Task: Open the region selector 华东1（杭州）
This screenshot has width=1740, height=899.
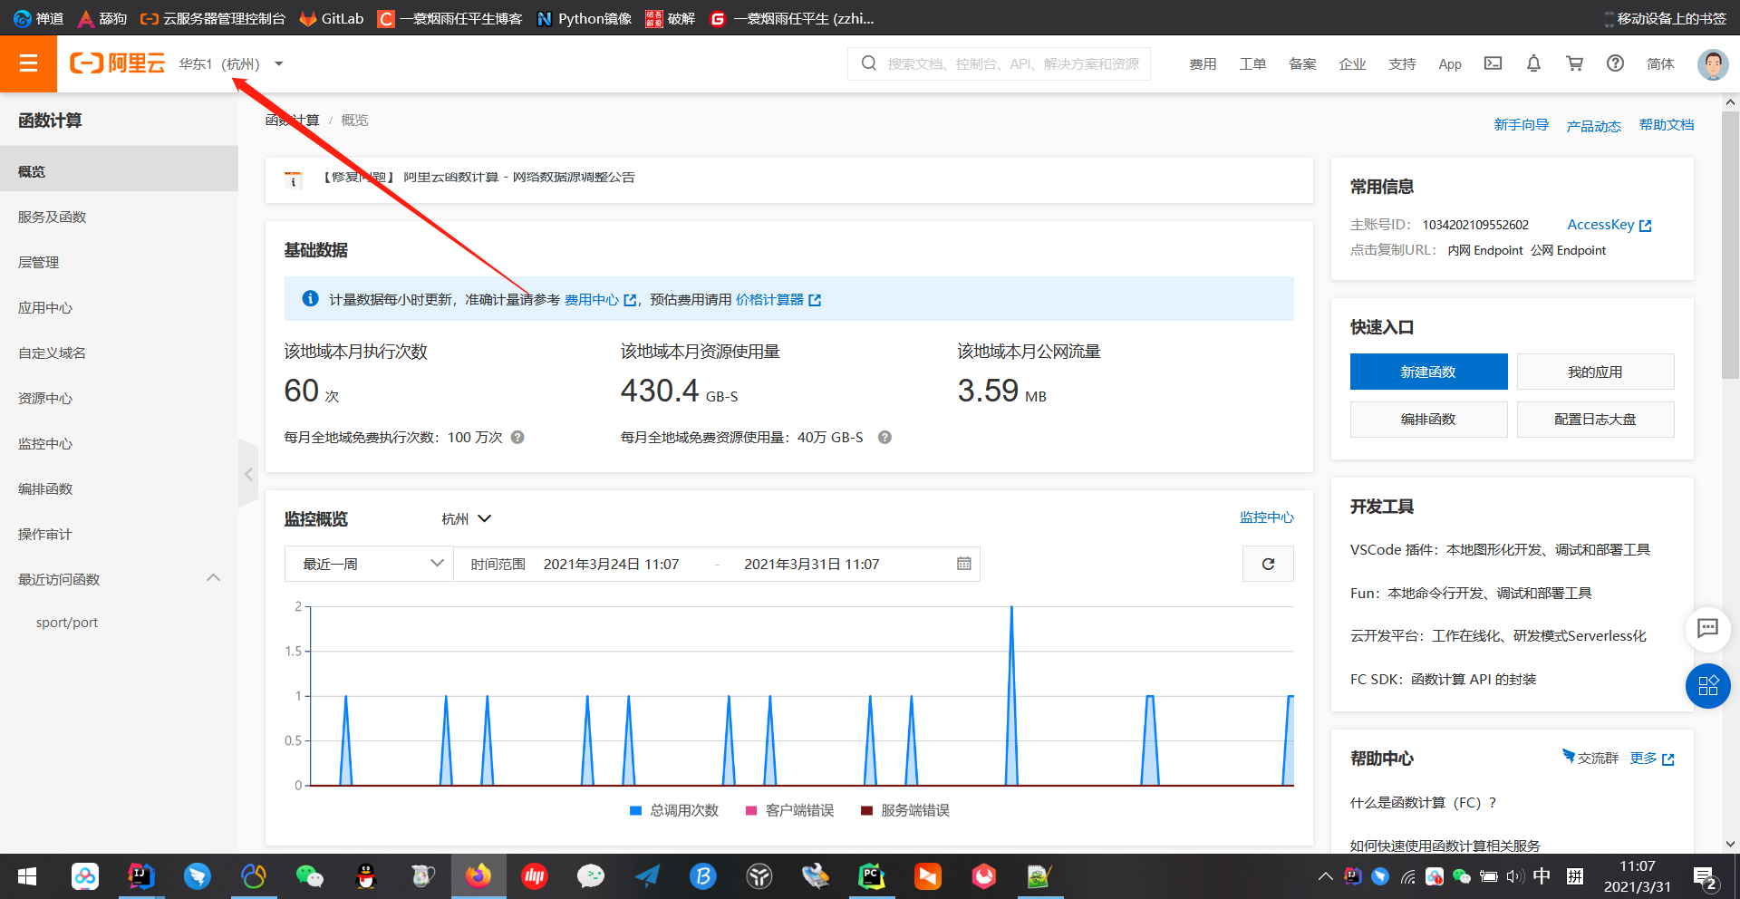Action: pyautogui.click(x=231, y=63)
